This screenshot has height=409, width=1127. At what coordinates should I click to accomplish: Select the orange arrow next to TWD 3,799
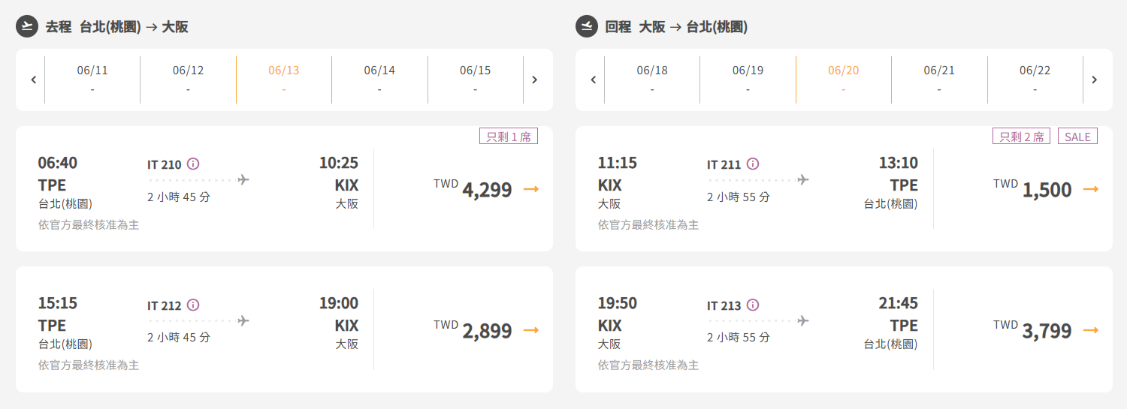click(x=1091, y=330)
